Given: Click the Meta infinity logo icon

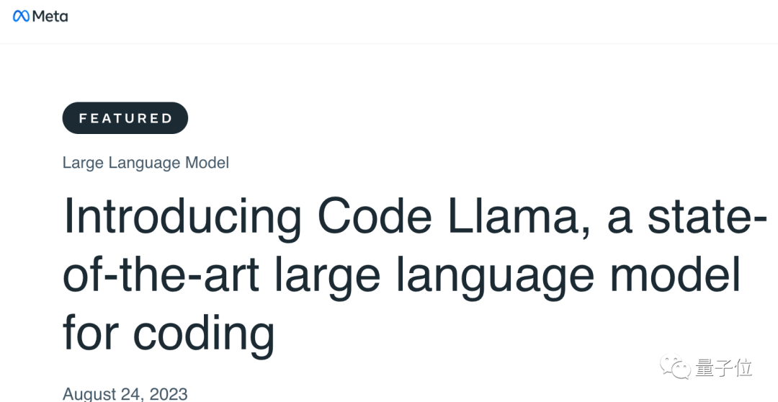Looking at the screenshot, I should (22, 17).
